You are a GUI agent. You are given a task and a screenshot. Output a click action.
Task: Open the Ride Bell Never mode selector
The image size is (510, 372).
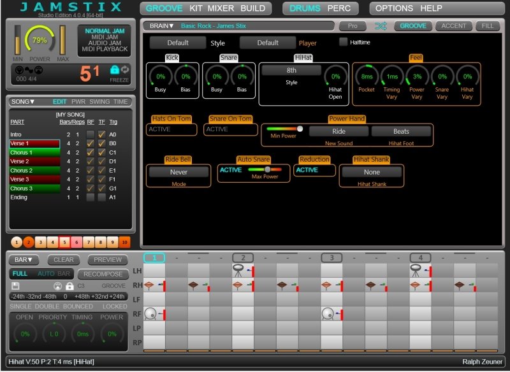(x=178, y=172)
